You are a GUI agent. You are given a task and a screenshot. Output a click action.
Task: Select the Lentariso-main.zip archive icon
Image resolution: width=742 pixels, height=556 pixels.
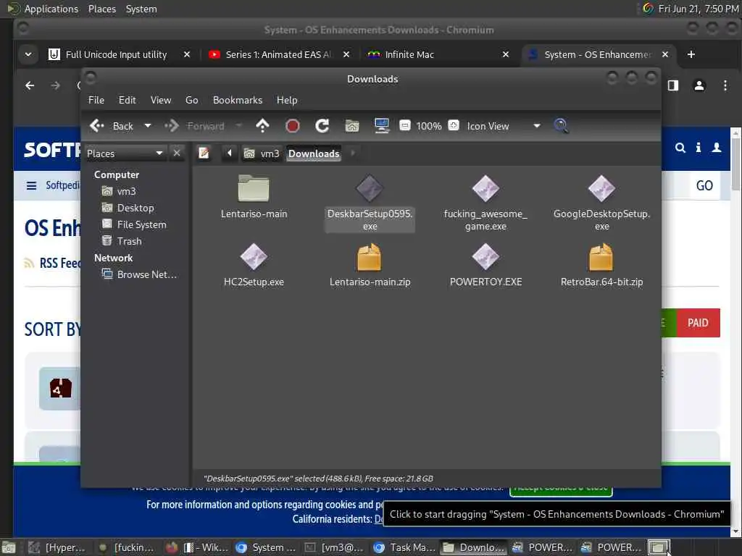click(370, 256)
